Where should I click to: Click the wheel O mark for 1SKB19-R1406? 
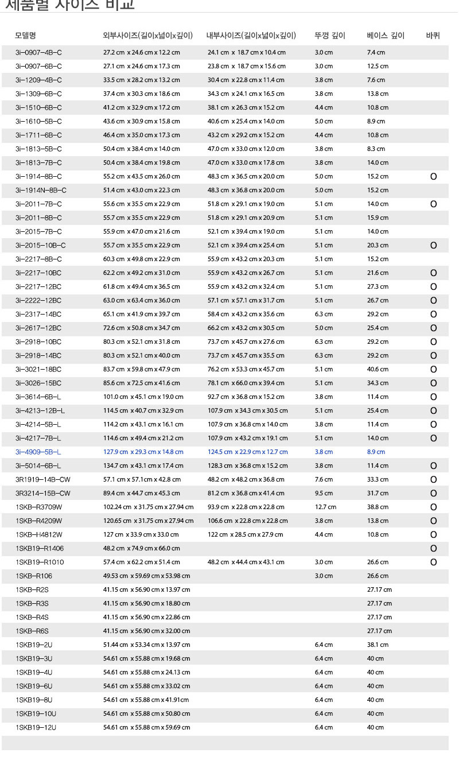433,549
